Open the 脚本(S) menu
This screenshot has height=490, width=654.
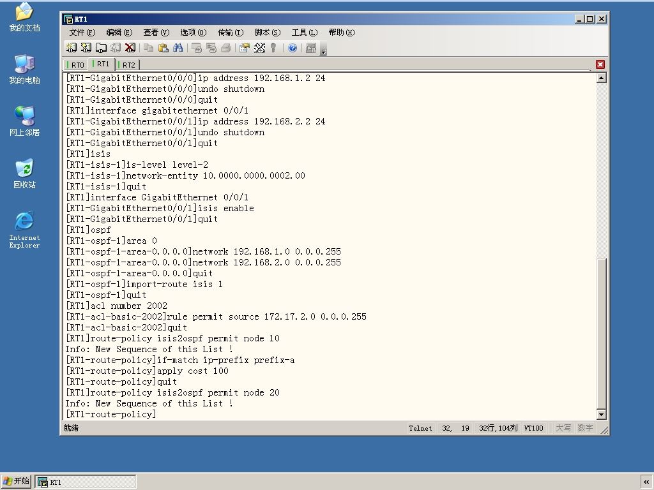tap(268, 33)
